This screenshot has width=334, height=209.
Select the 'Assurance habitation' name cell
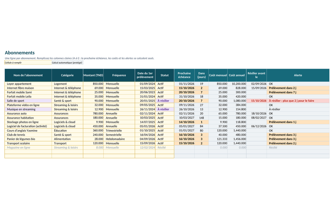(28, 118)
